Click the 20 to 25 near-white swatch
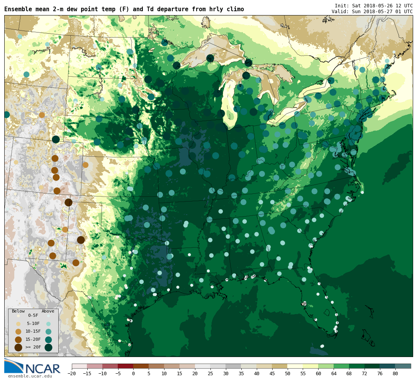The height and width of the screenshot is (381, 417). tap(203, 366)
